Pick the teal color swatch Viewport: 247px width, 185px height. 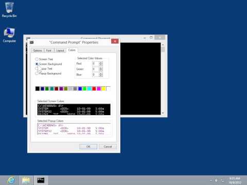click(x=51, y=88)
